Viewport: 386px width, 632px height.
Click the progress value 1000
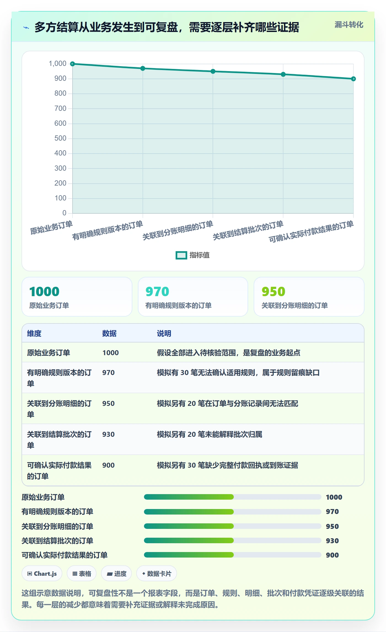click(334, 497)
